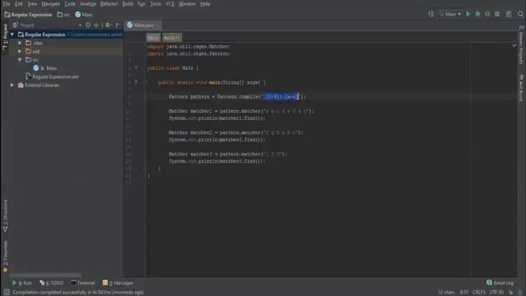This screenshot has width=526, height=296.
Task: Open the VCS menu
Action: [x=170, y=4]
